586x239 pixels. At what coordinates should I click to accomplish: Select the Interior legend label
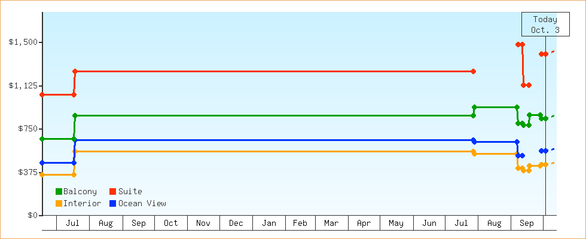[82, 204]
